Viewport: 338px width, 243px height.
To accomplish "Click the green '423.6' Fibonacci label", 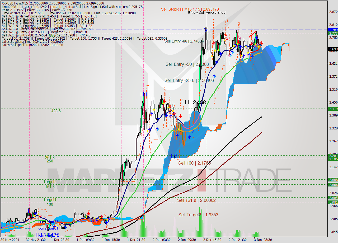I will click(56, 111).
